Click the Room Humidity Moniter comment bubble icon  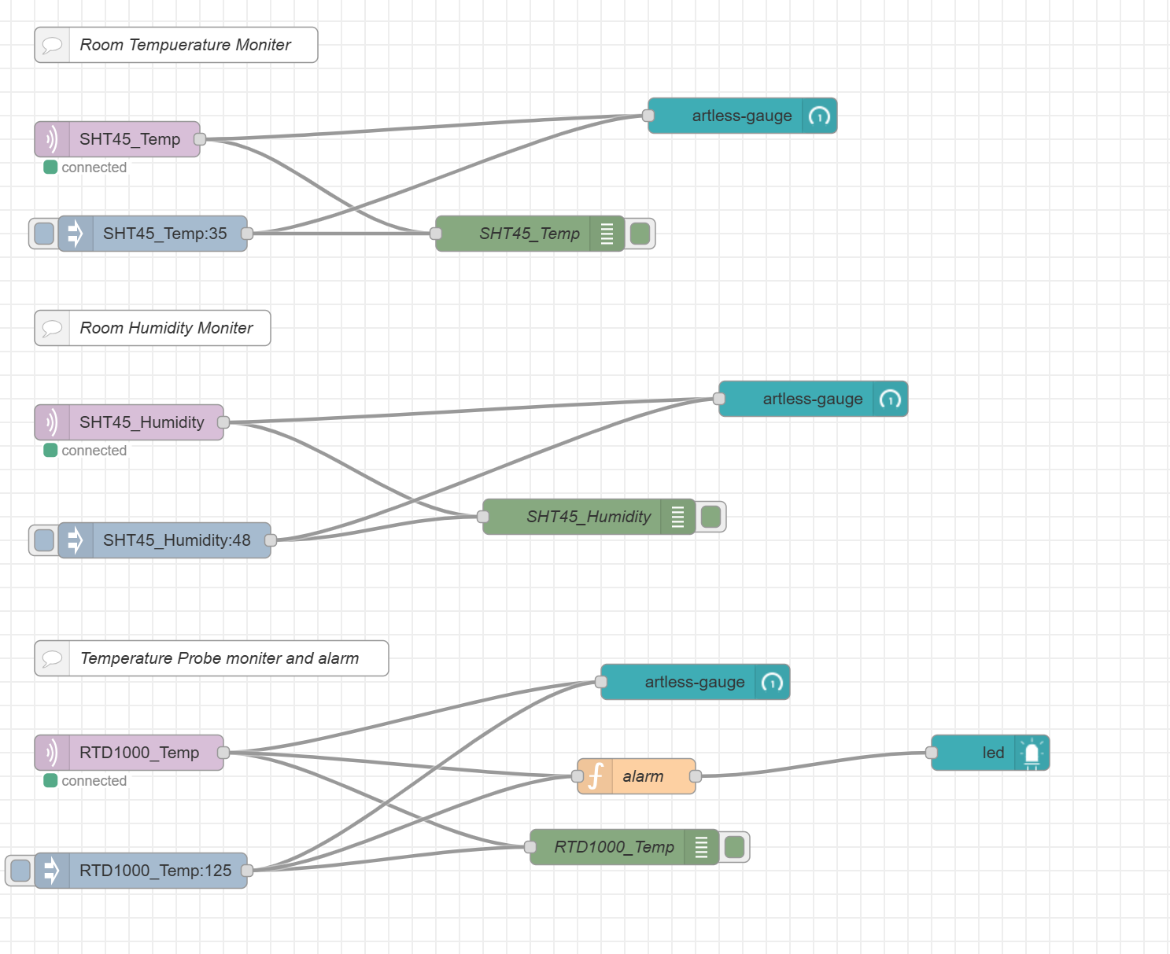[x=52, y=328]
